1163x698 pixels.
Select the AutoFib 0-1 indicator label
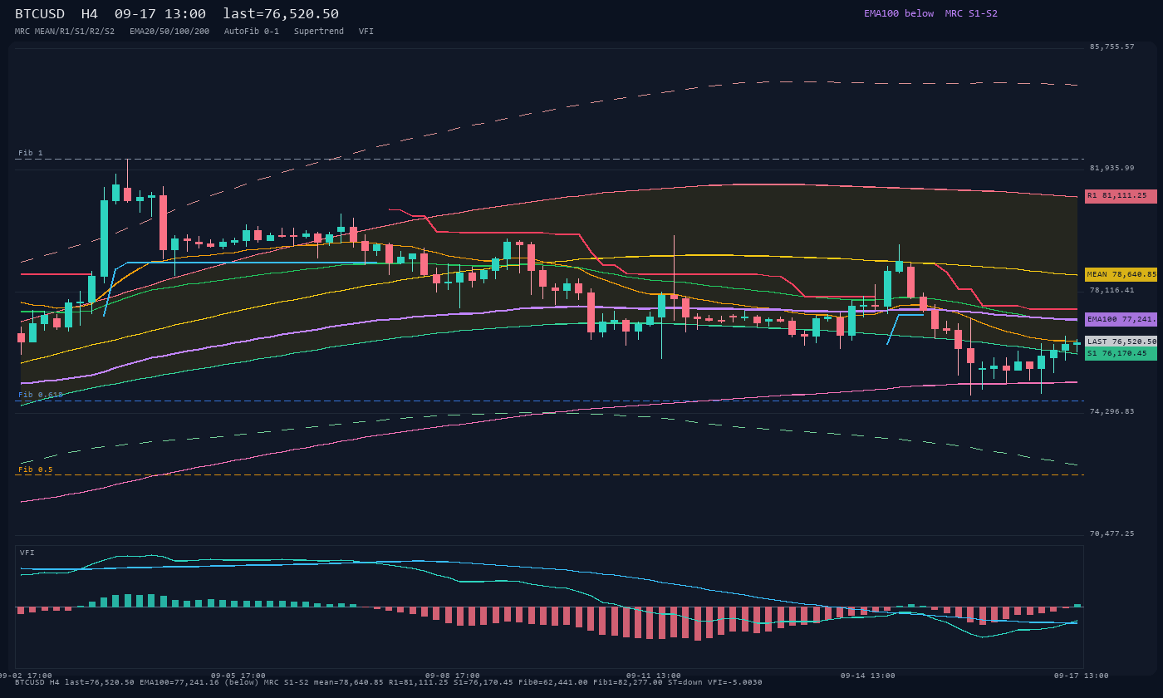[x=252, y=32]
